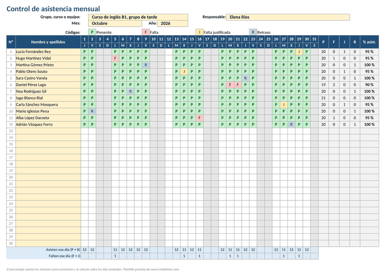Click the Mes field showing Octubre
This screenshot has width=385, height=277.
pyautogui.click(x=115, y=24)
